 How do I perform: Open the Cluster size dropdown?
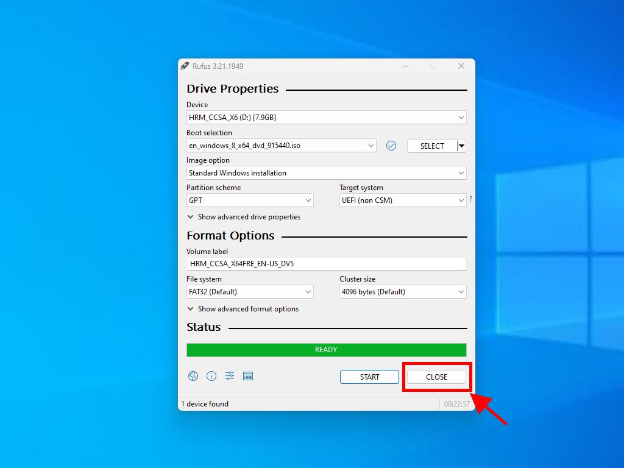tap(402, 292)
